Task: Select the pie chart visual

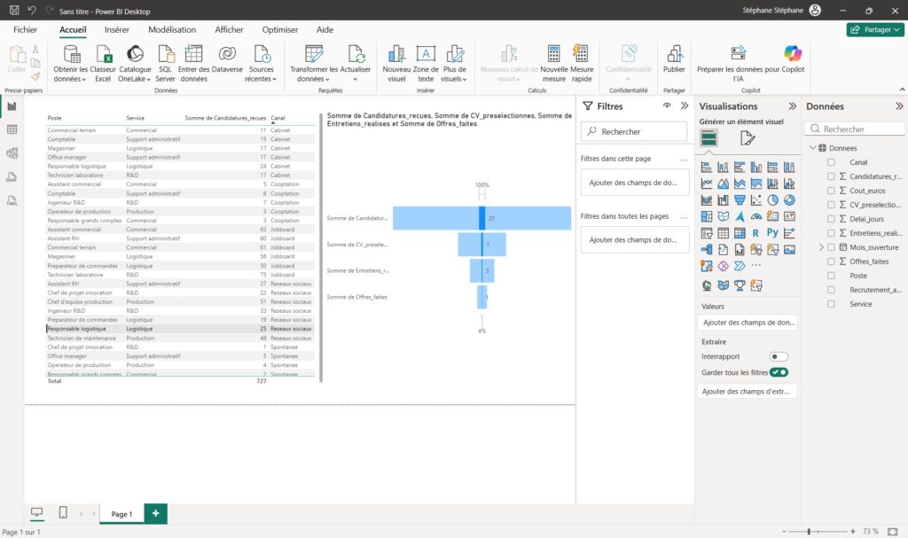Action: click(772, 200)
